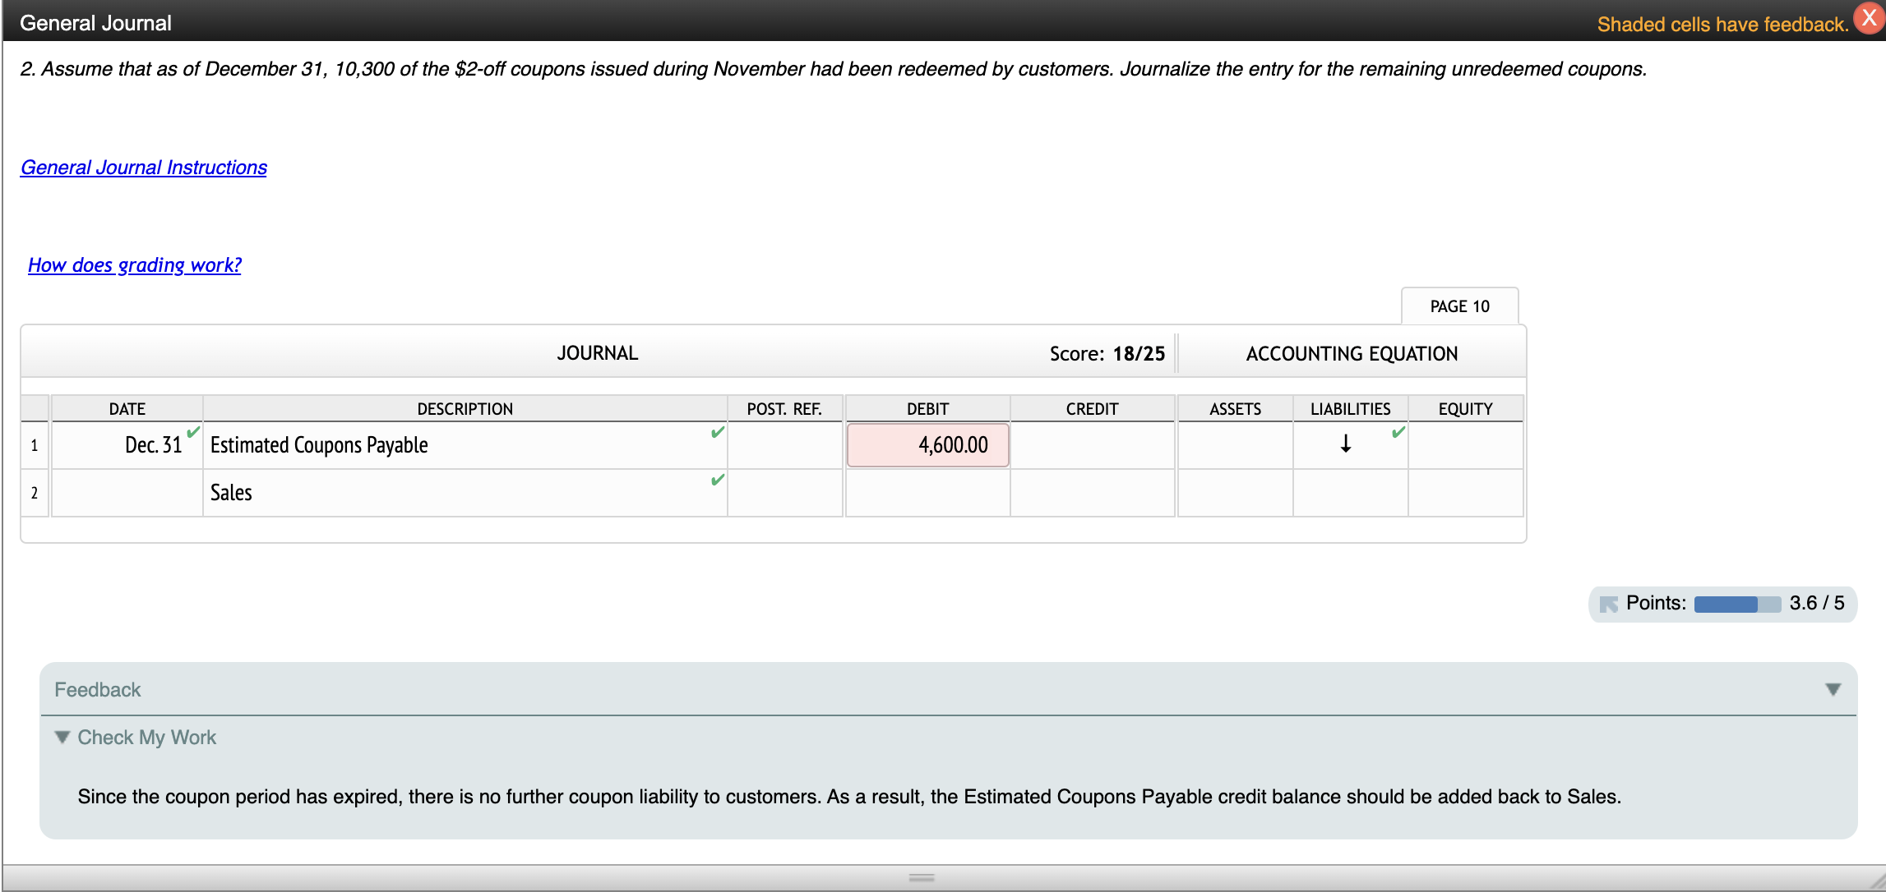Click the credit cell in row 1
Viewport: 1886px width, 892px height.
pos(1092,445)
